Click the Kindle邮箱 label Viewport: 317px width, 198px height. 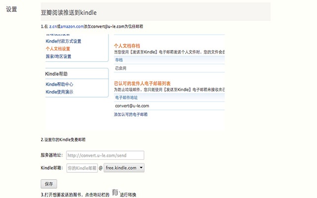pyautogui.click(x=52, y=168)
